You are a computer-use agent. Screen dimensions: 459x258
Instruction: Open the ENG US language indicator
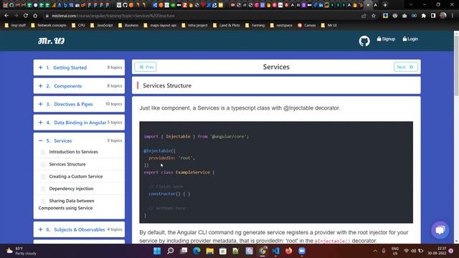click(395, 251)
